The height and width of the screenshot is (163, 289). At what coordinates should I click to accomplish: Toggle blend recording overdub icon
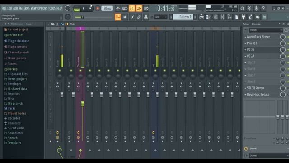point(139,8)
